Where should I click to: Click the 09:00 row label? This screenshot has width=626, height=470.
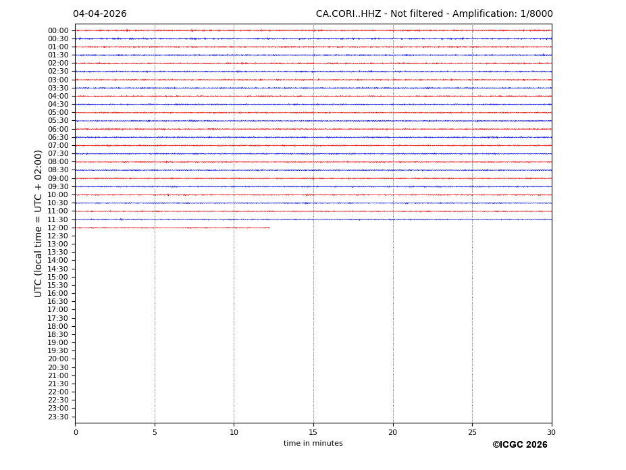(x=58, y=178)
